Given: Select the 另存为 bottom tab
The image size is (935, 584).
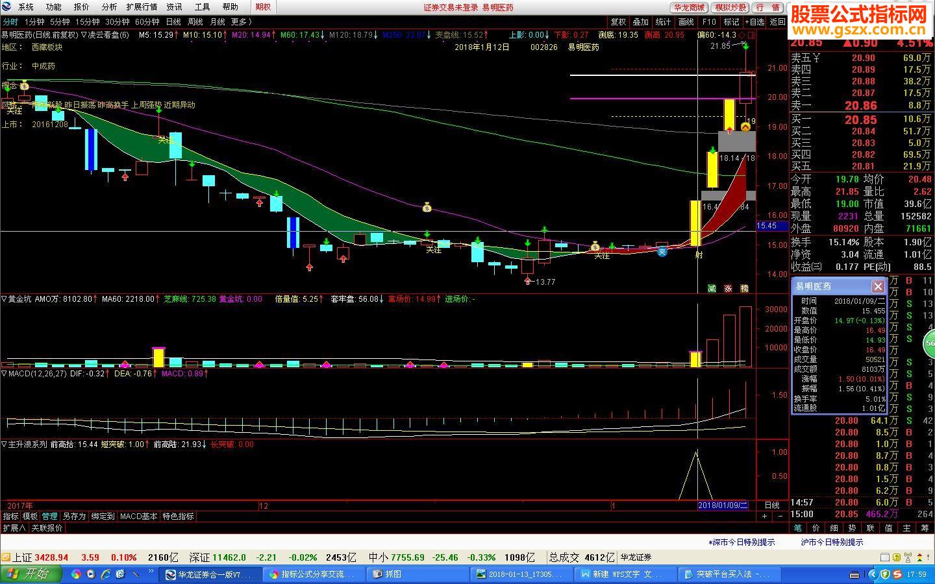Looking at the screenshot, I should (x=74, y=517).
